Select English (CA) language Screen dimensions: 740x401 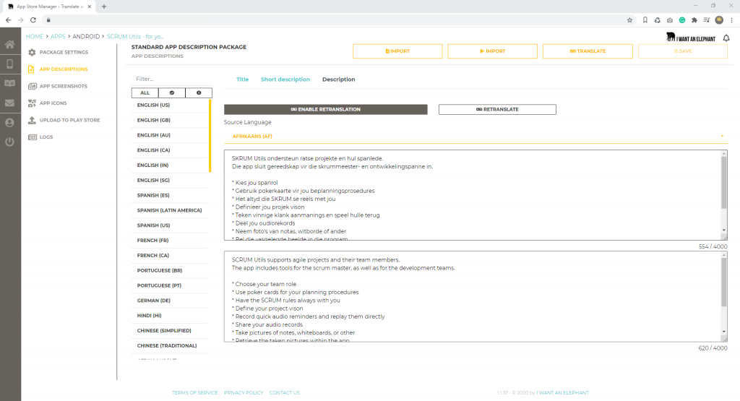point(169,150)
